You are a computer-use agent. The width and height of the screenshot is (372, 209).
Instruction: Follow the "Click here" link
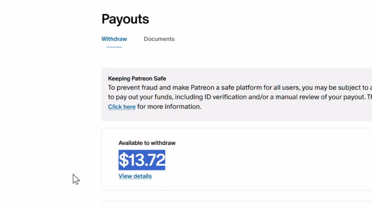pos(122,107)
